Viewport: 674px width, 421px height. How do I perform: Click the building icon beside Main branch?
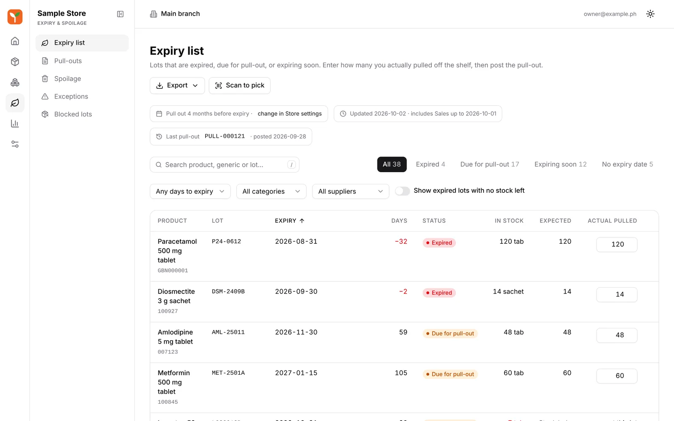[x=153, y=14]
